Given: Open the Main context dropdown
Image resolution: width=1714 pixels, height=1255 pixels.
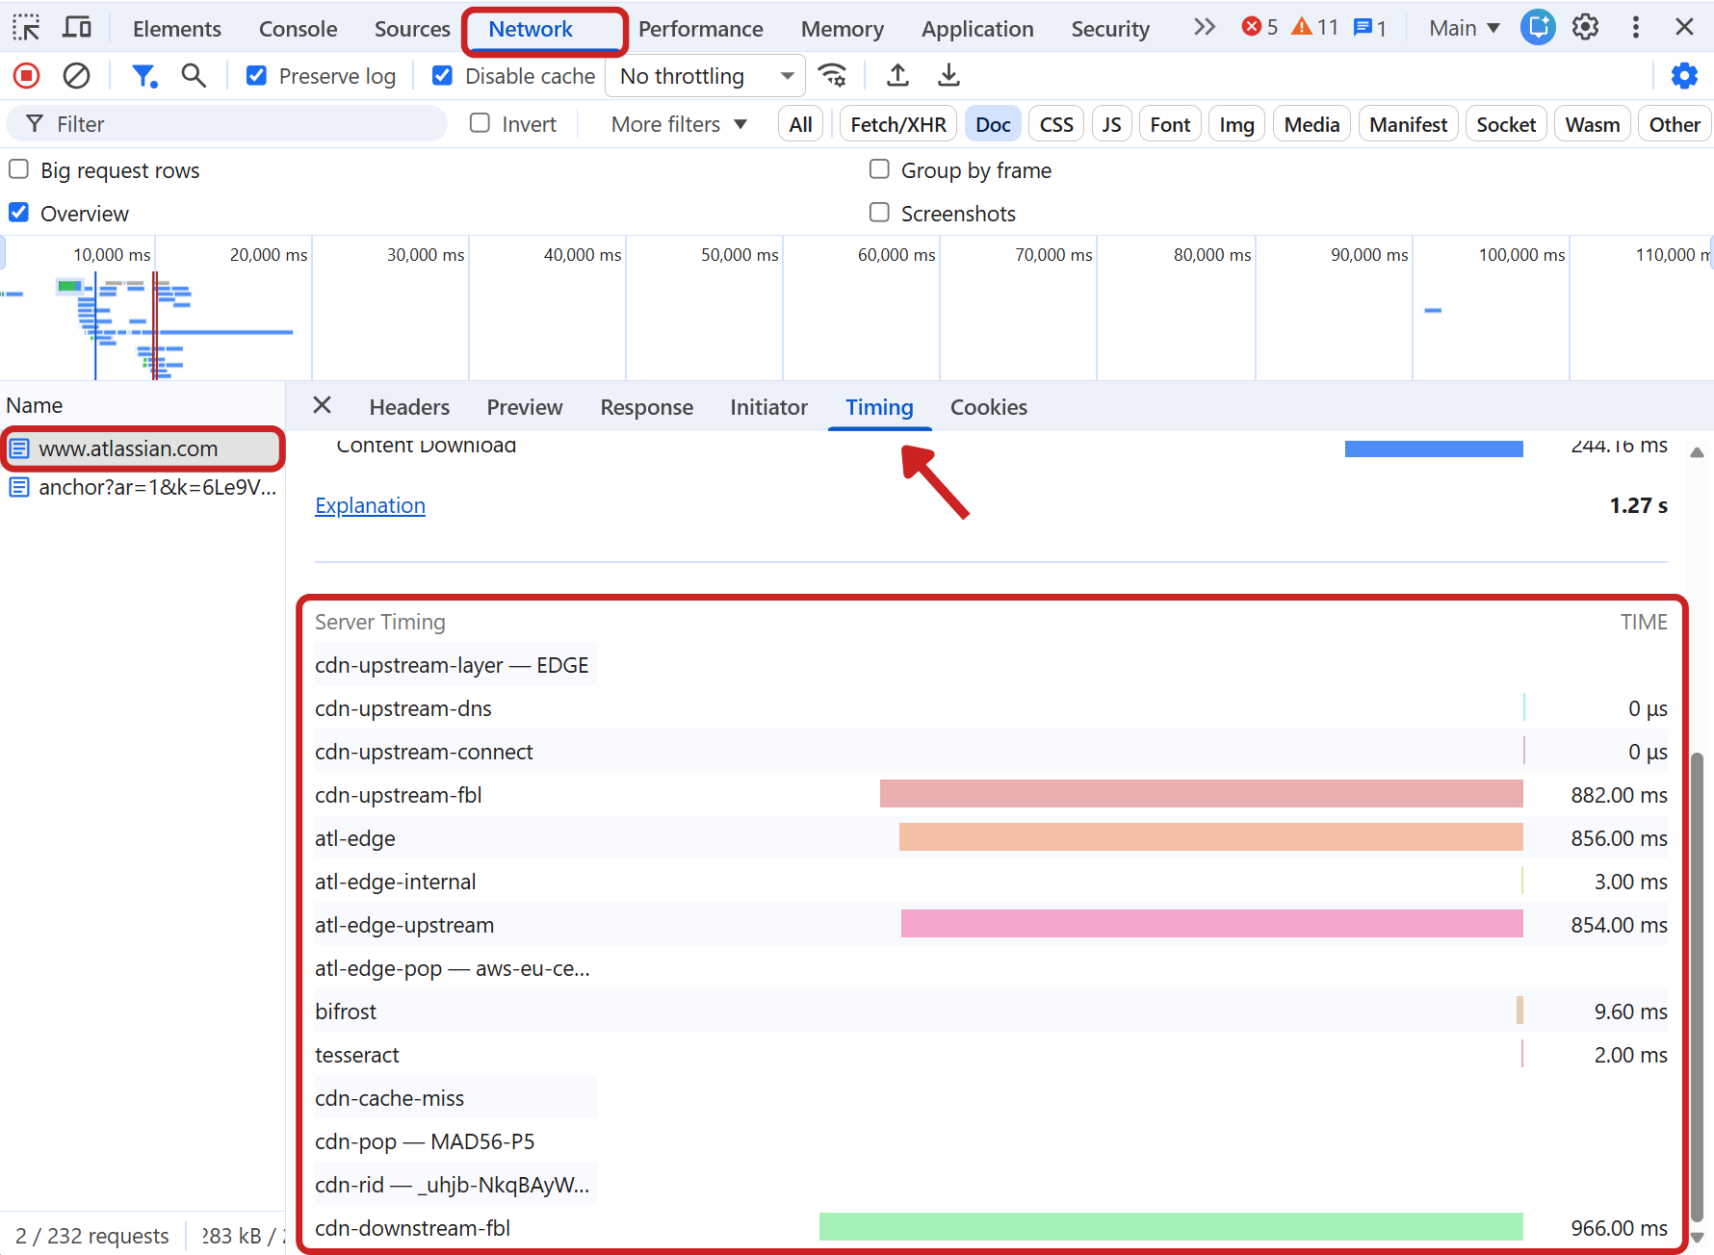Looking at the screenshot, I should (x=1464, y=28).
